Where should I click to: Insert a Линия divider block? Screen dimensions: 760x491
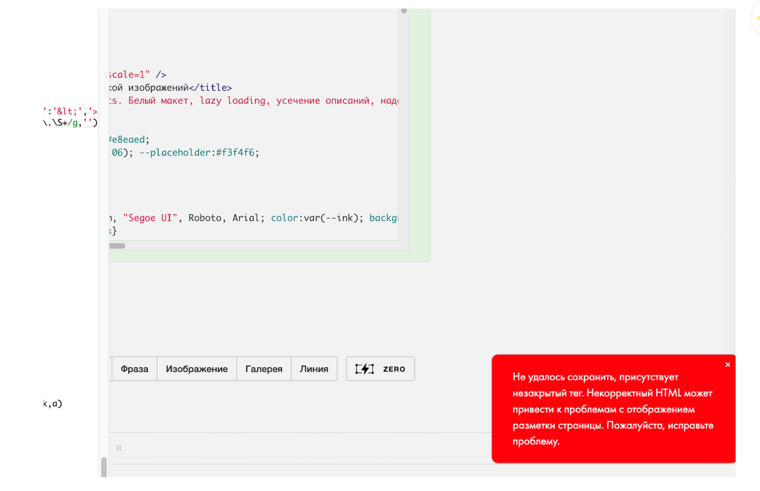[314, 369]
